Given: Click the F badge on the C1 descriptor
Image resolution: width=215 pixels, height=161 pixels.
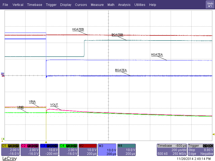Looking at the screenshot, I should [x=9, y=145].
